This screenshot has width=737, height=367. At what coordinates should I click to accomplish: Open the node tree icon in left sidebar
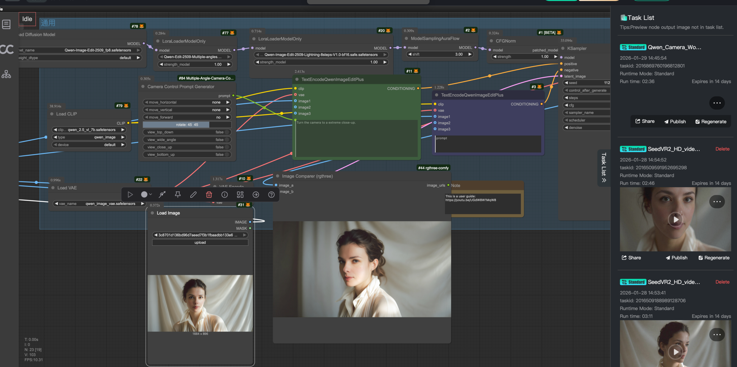[x=6, y=74]
